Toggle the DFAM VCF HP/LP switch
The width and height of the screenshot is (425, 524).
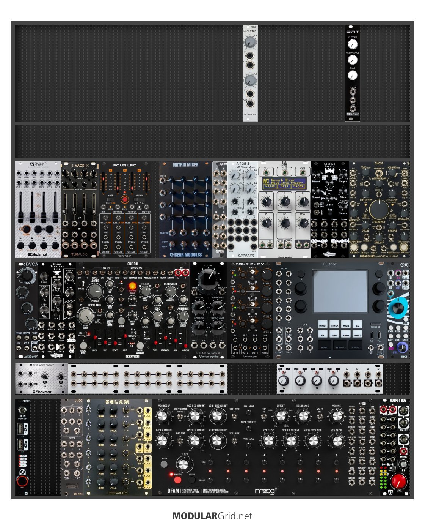264,417
